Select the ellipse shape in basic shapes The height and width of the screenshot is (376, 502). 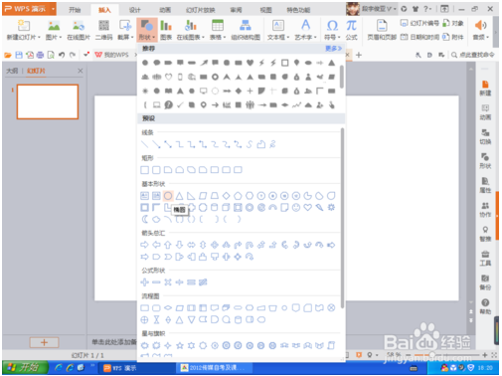click(168, 196)
